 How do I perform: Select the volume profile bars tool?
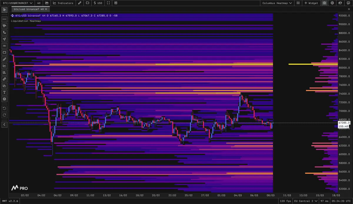click(4, 73)
